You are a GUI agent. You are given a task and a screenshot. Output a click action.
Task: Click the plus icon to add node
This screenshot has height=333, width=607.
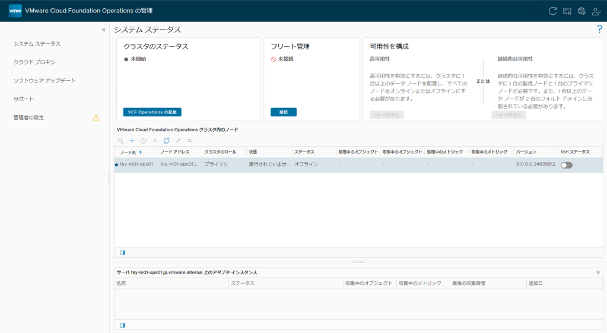coord(132,141)
